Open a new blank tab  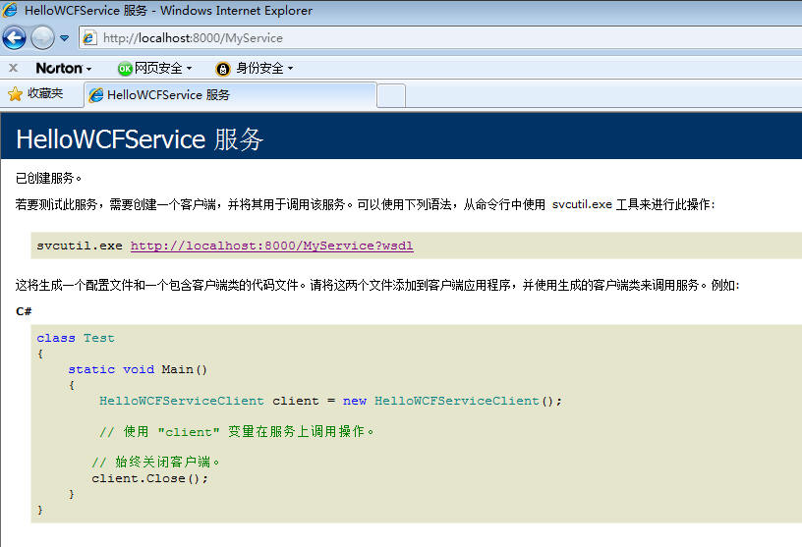click(391, 96)
